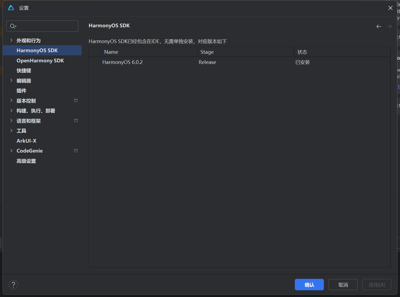Screen dimensions: 400x297
Task: Click the 已安装 status cell
Action: (x=303, y=62)
